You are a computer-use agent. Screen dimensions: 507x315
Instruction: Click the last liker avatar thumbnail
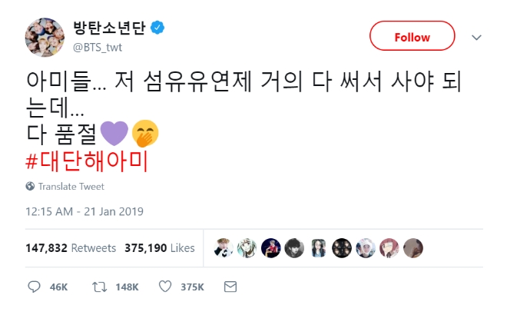[413, 248]
